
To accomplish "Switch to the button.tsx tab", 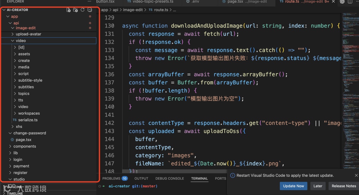I will point(105,2).
